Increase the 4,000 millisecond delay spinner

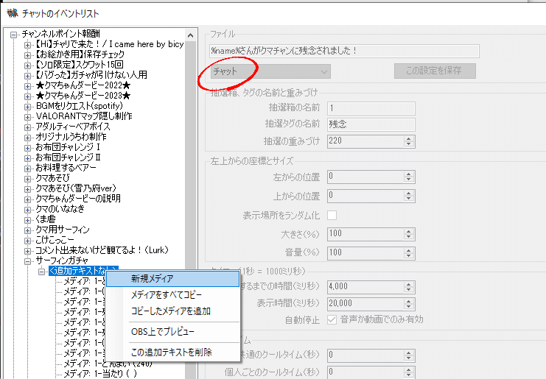coord(409,284)
